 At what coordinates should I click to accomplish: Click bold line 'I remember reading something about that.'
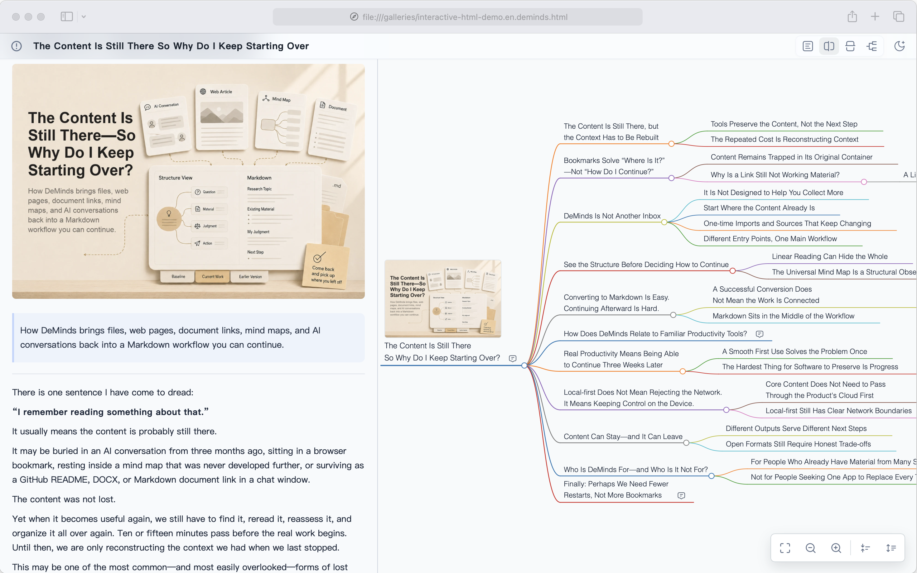click(110, 412)
